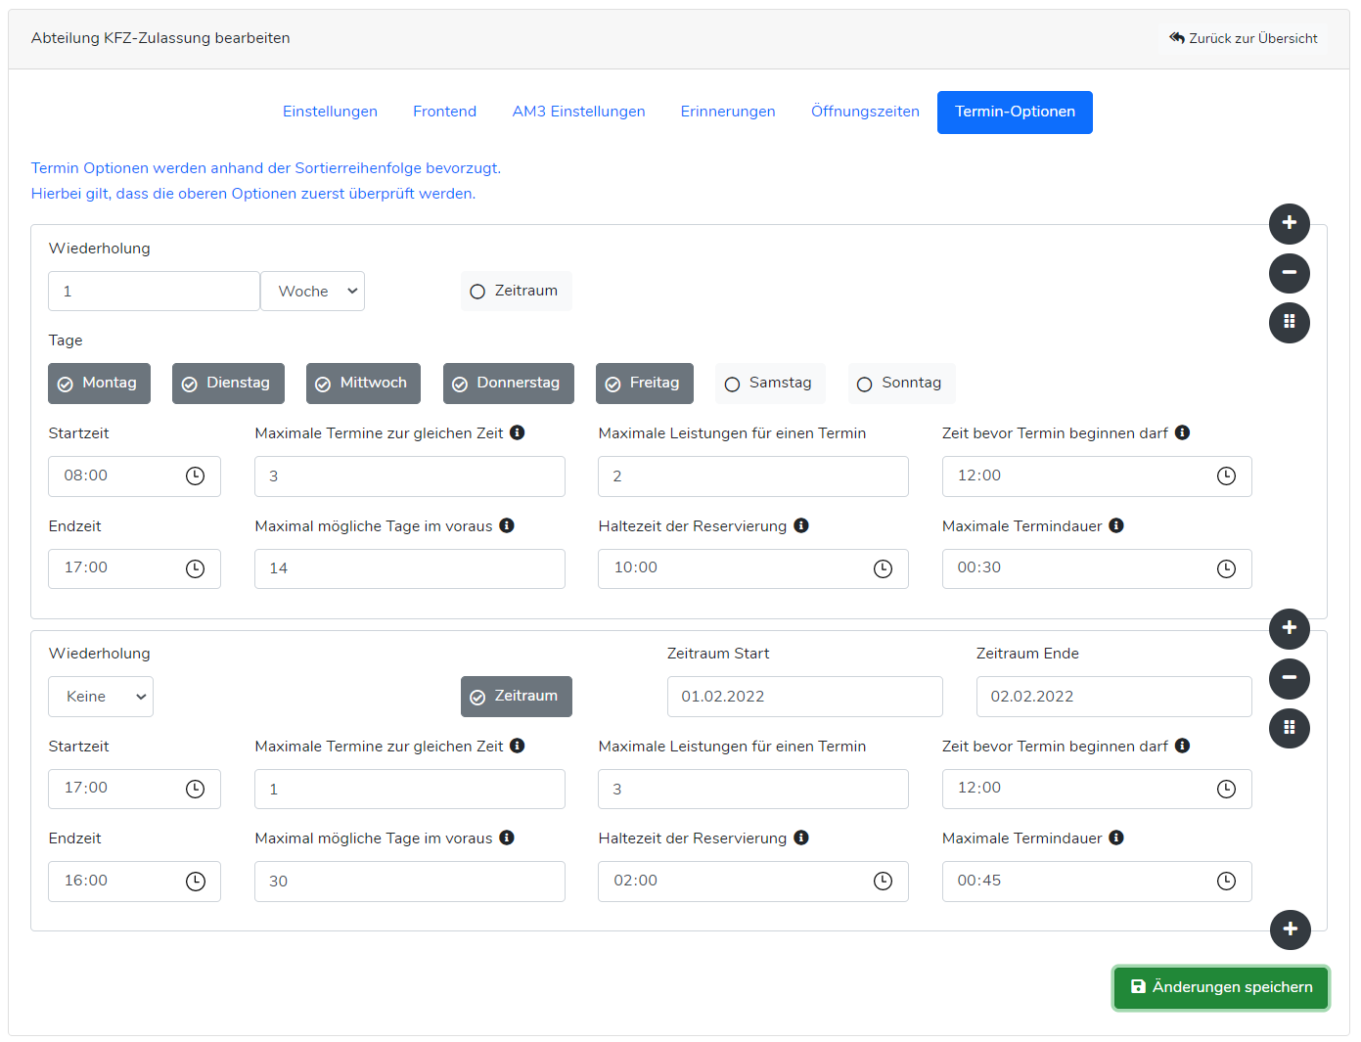1361x1042 pixels.
Task: Click Tage im voraus field with 14
Action: coord(410,568)
